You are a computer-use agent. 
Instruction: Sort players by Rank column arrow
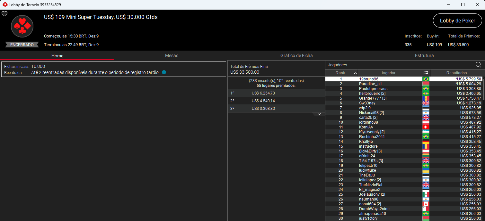coord(355,73)
